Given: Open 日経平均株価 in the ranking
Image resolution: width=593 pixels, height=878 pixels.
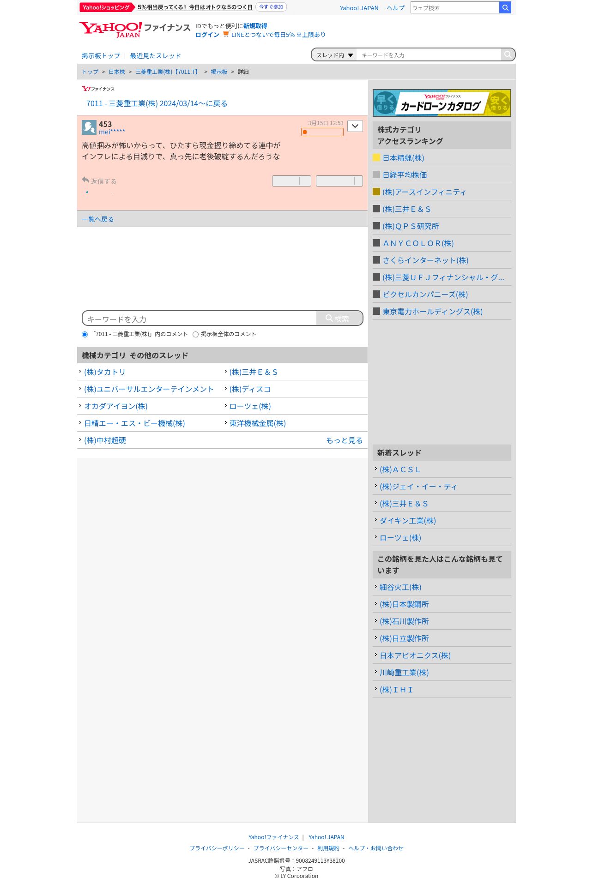Looking at the screenshot, I should click(x=405, y=175).
